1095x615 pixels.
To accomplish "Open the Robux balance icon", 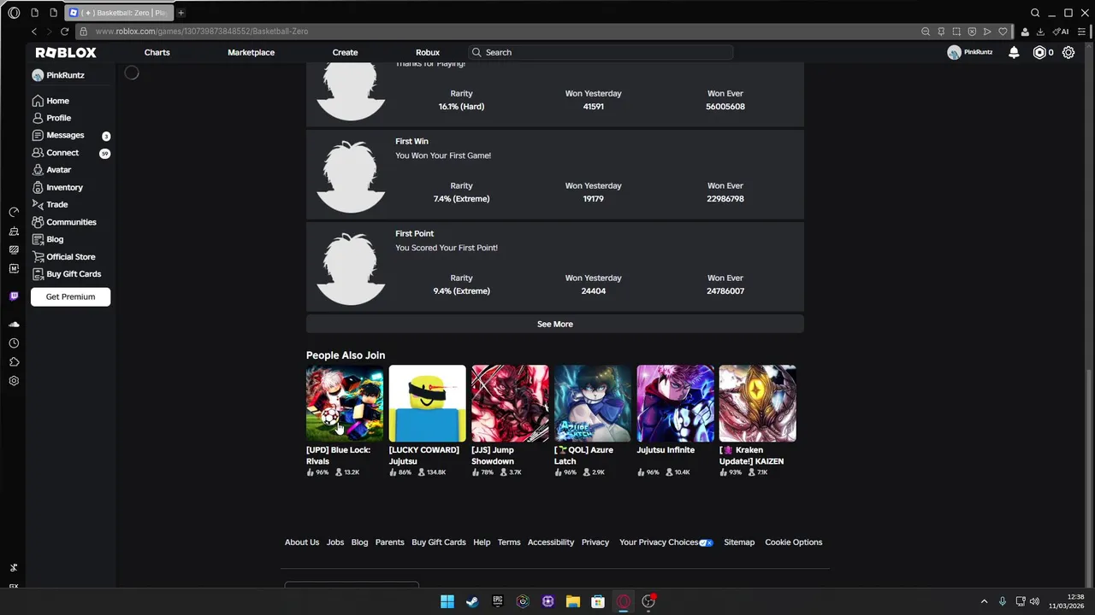I will click(1040, 52).
